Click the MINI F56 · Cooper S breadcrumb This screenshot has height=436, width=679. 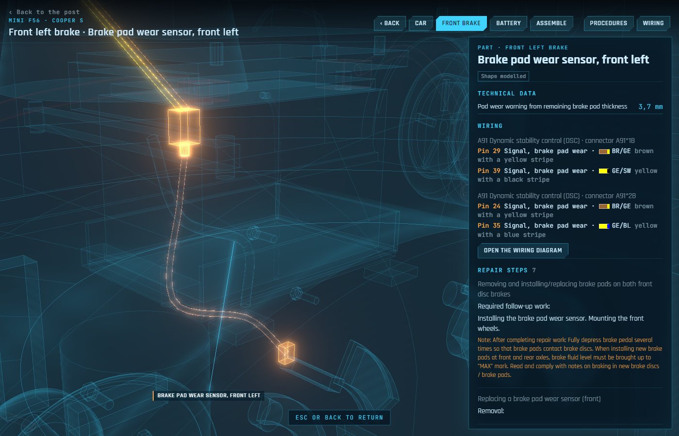click(x=46, y=21)
